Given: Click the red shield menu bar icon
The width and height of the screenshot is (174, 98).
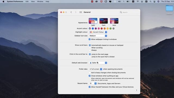Looking at the screenshot, I should point(101,1).
